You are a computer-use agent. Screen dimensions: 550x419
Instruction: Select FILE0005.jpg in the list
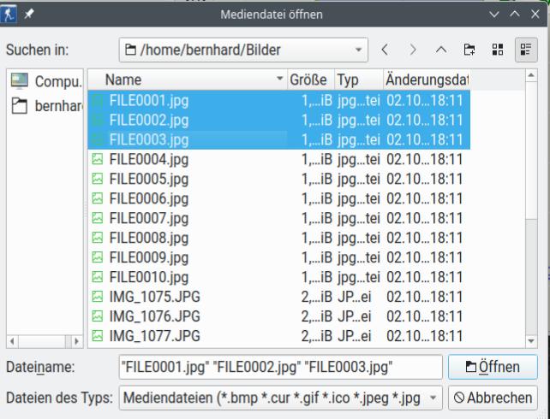pyautogui.click(x=279, y=180)
